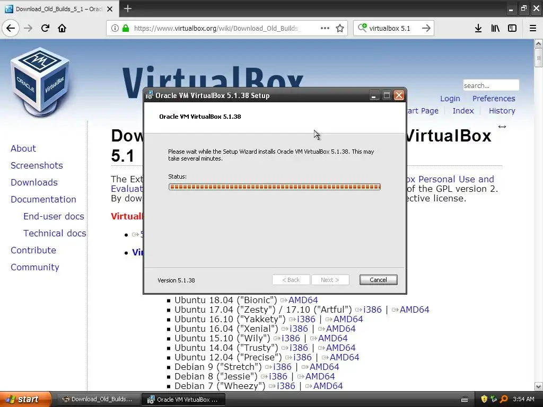
Task: Download Ubuntu 16.10 Yakkety AMD64 package
Action: (348, 319)
